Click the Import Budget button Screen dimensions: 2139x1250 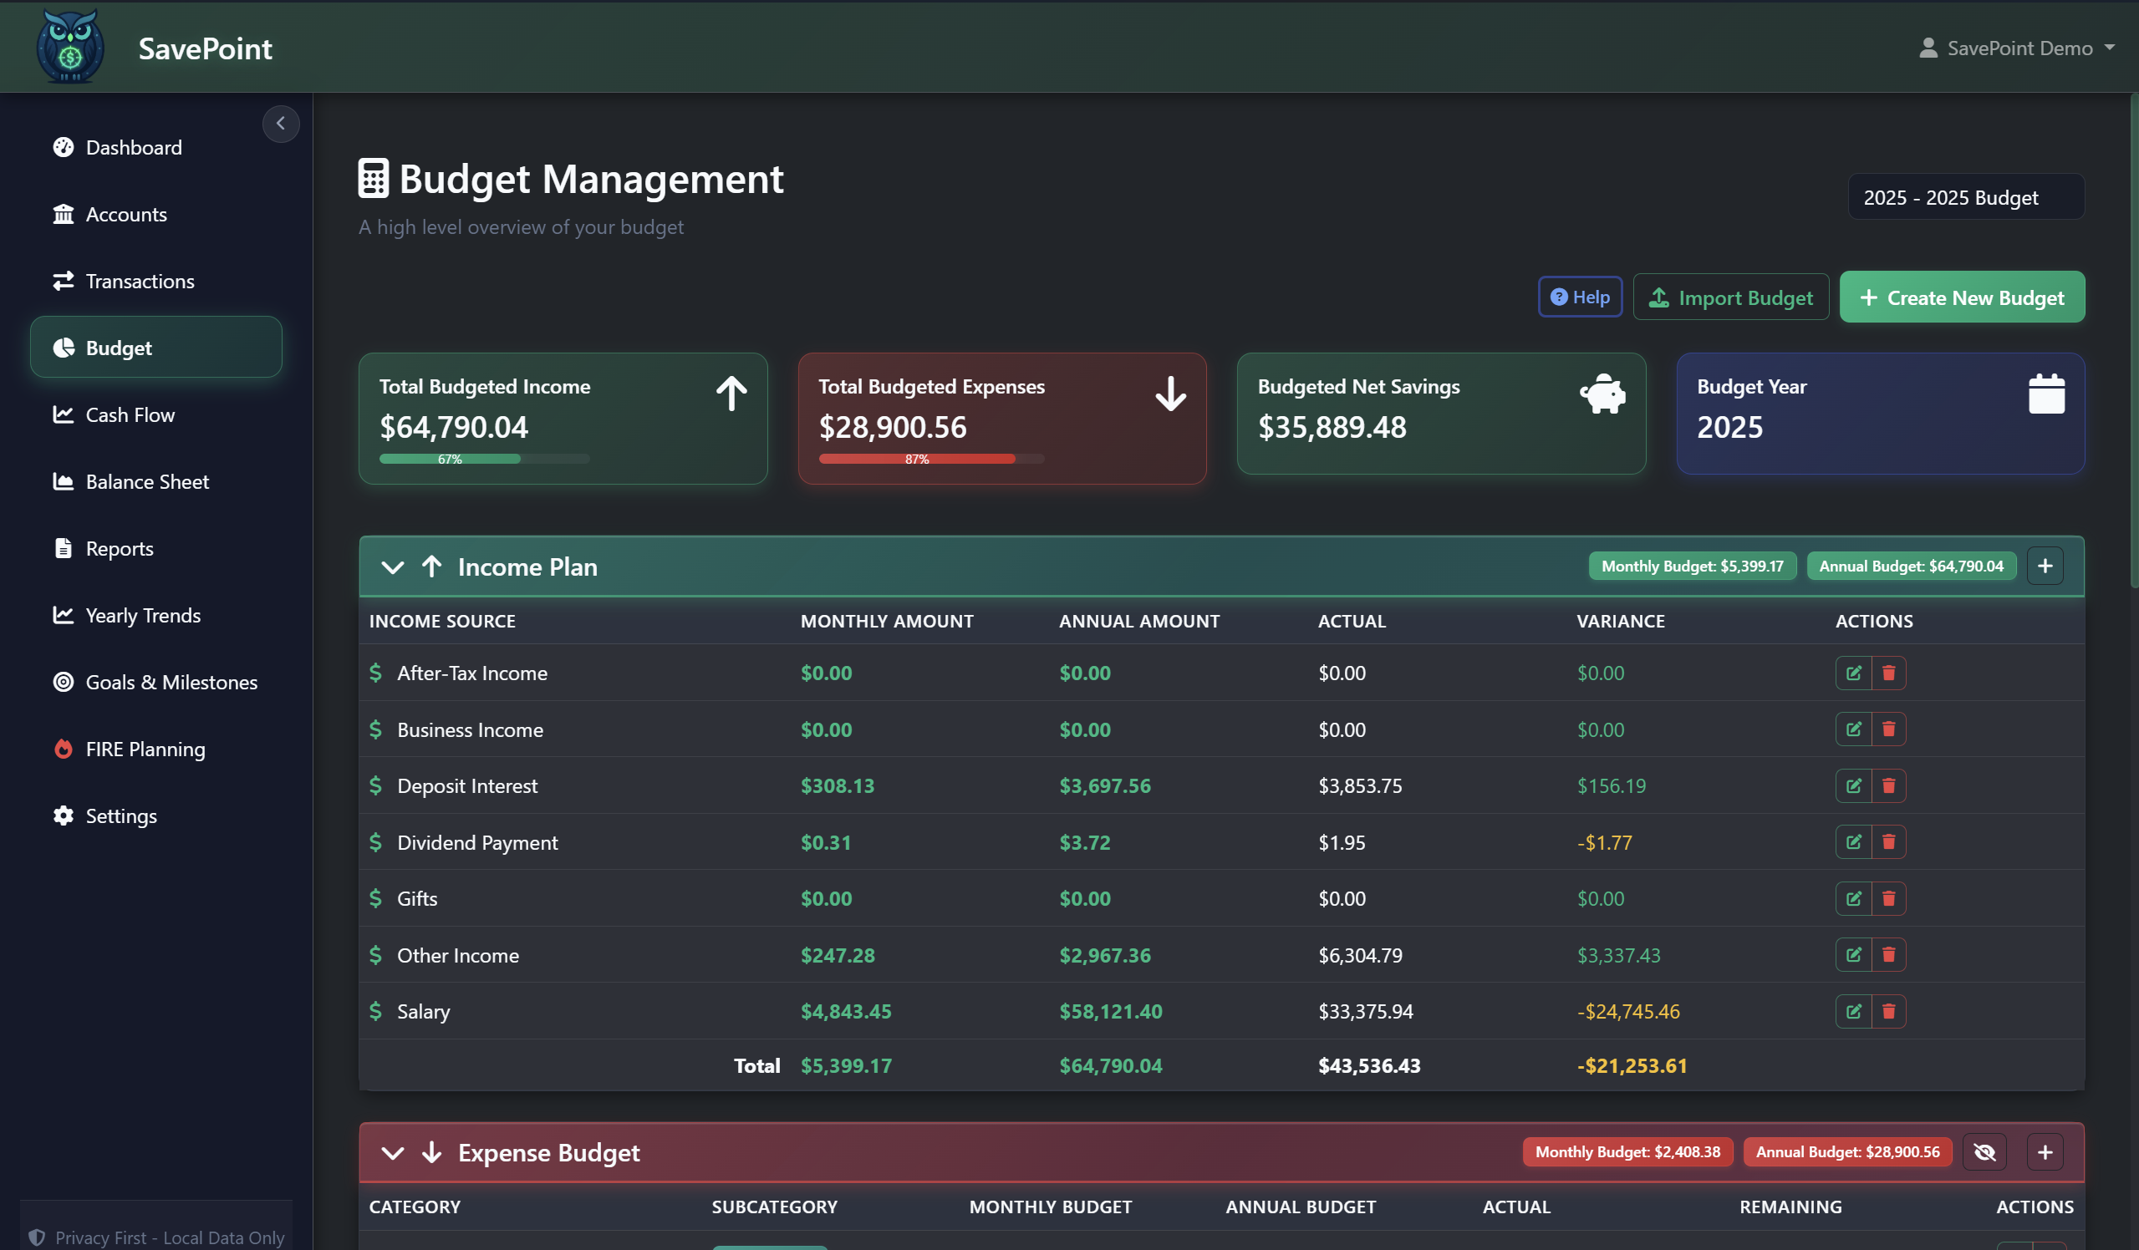coord(1730,297)
